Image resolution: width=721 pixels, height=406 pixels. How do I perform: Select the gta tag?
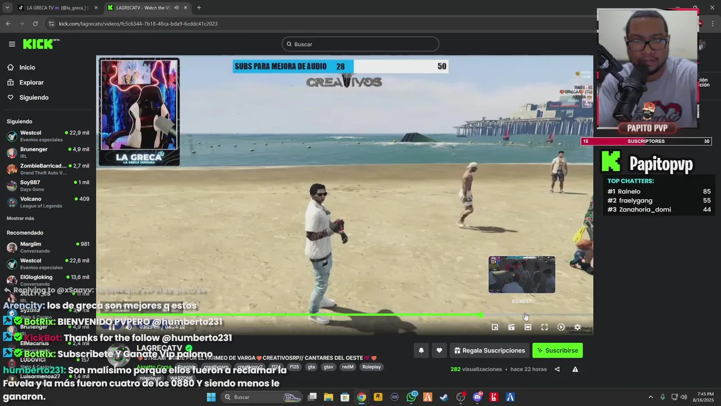311,367
